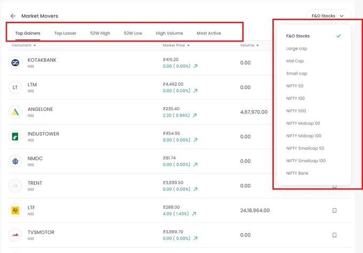
Task: Click the up-arrow trend icon for LTM
Action: coord(195,91)
